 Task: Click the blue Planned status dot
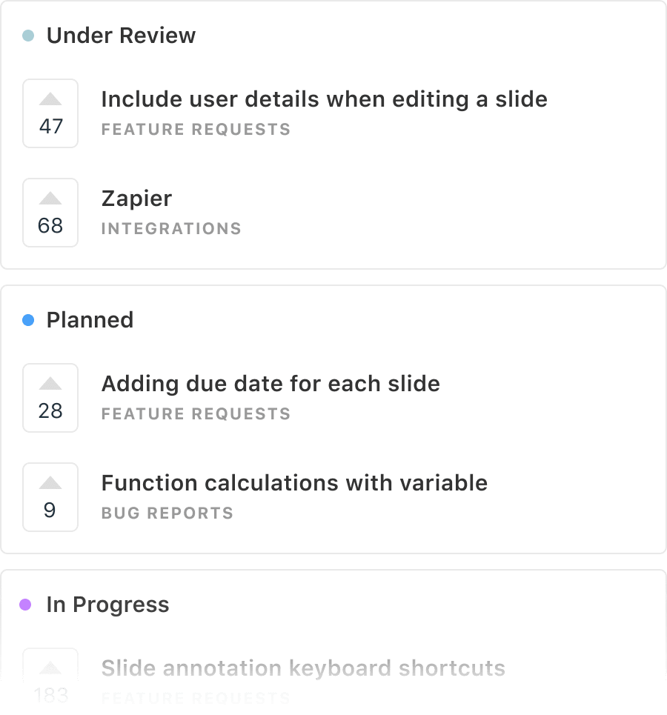click(28, 320)
